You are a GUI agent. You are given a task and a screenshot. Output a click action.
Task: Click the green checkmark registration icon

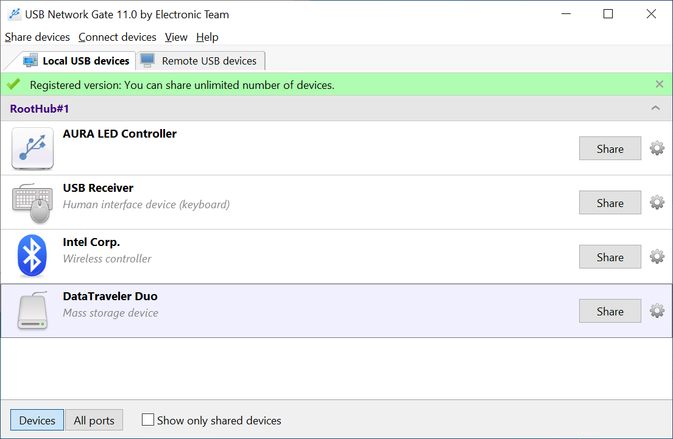13,84
